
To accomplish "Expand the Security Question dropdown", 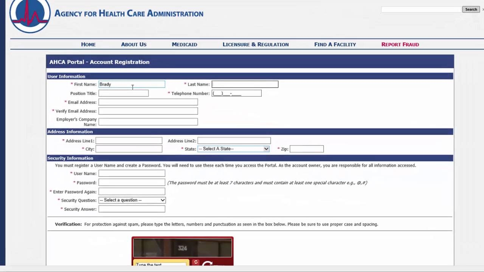I will 132,200.
